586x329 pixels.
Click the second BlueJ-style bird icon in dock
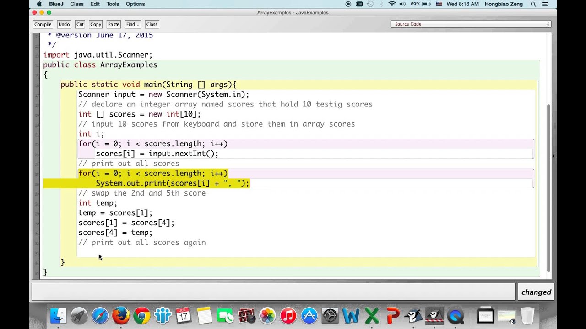[434, 316]
